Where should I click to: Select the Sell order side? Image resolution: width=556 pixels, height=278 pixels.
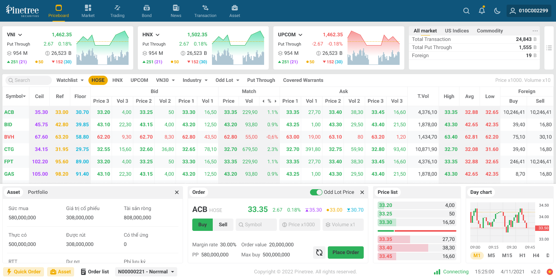pyautogui.click(x=223, y=225)
